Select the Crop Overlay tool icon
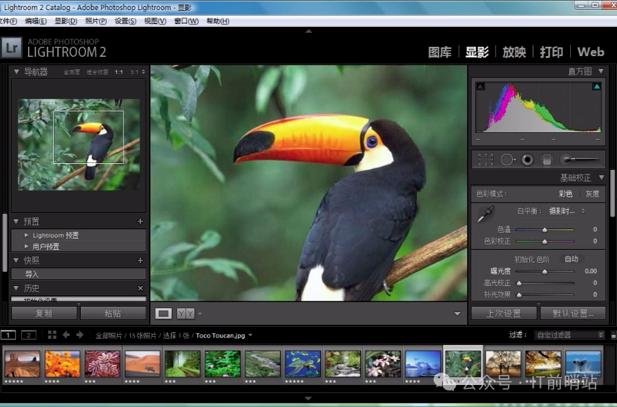Image resolution: width=617 pixels, height=407 pixels. [x=485, y=160]
